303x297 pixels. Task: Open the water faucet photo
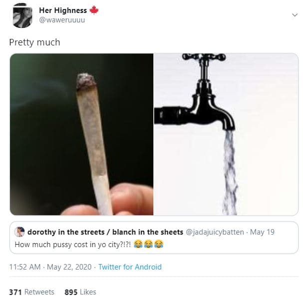point(226,134)
